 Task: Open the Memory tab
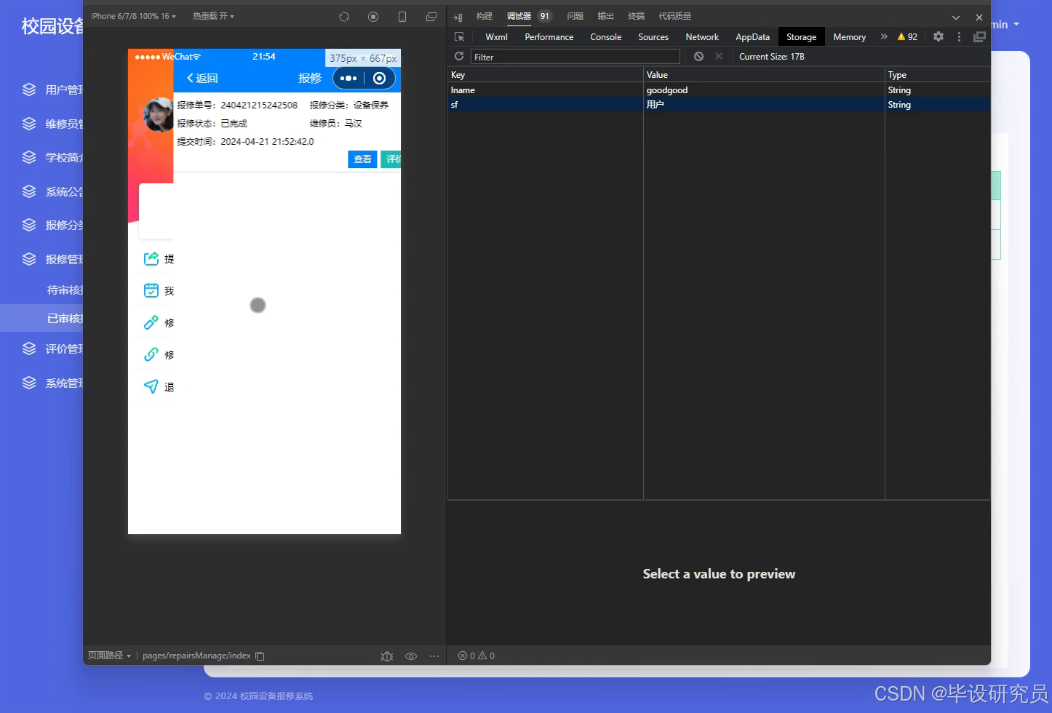(x=849, y=37)
